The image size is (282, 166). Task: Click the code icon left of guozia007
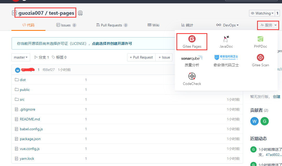click(14, 13)
